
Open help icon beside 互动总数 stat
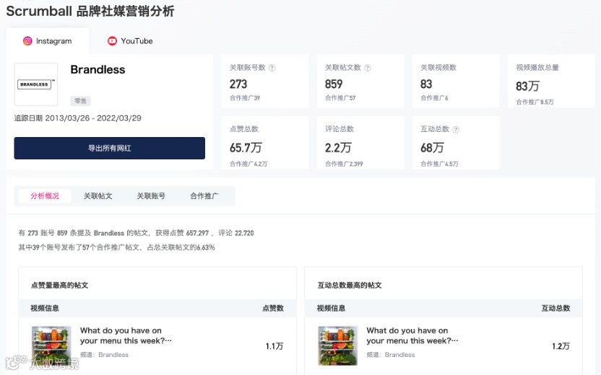455,129
